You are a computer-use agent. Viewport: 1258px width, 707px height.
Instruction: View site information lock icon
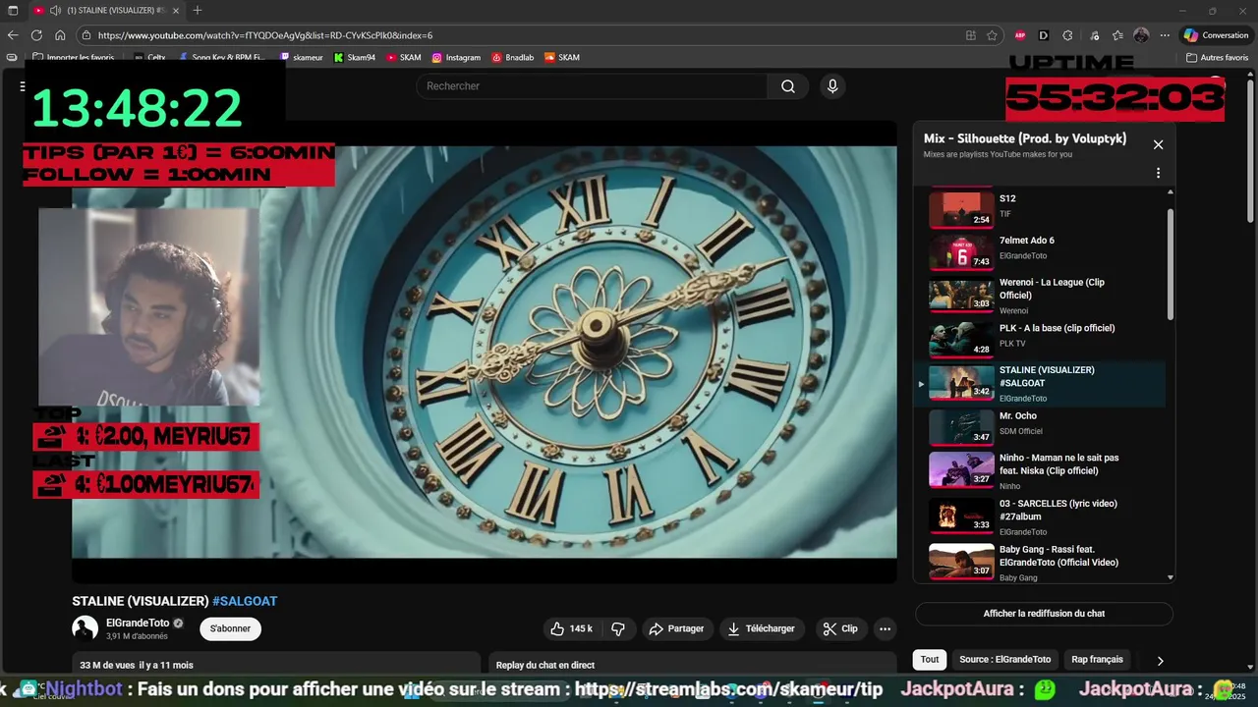[x=87, y=35]
